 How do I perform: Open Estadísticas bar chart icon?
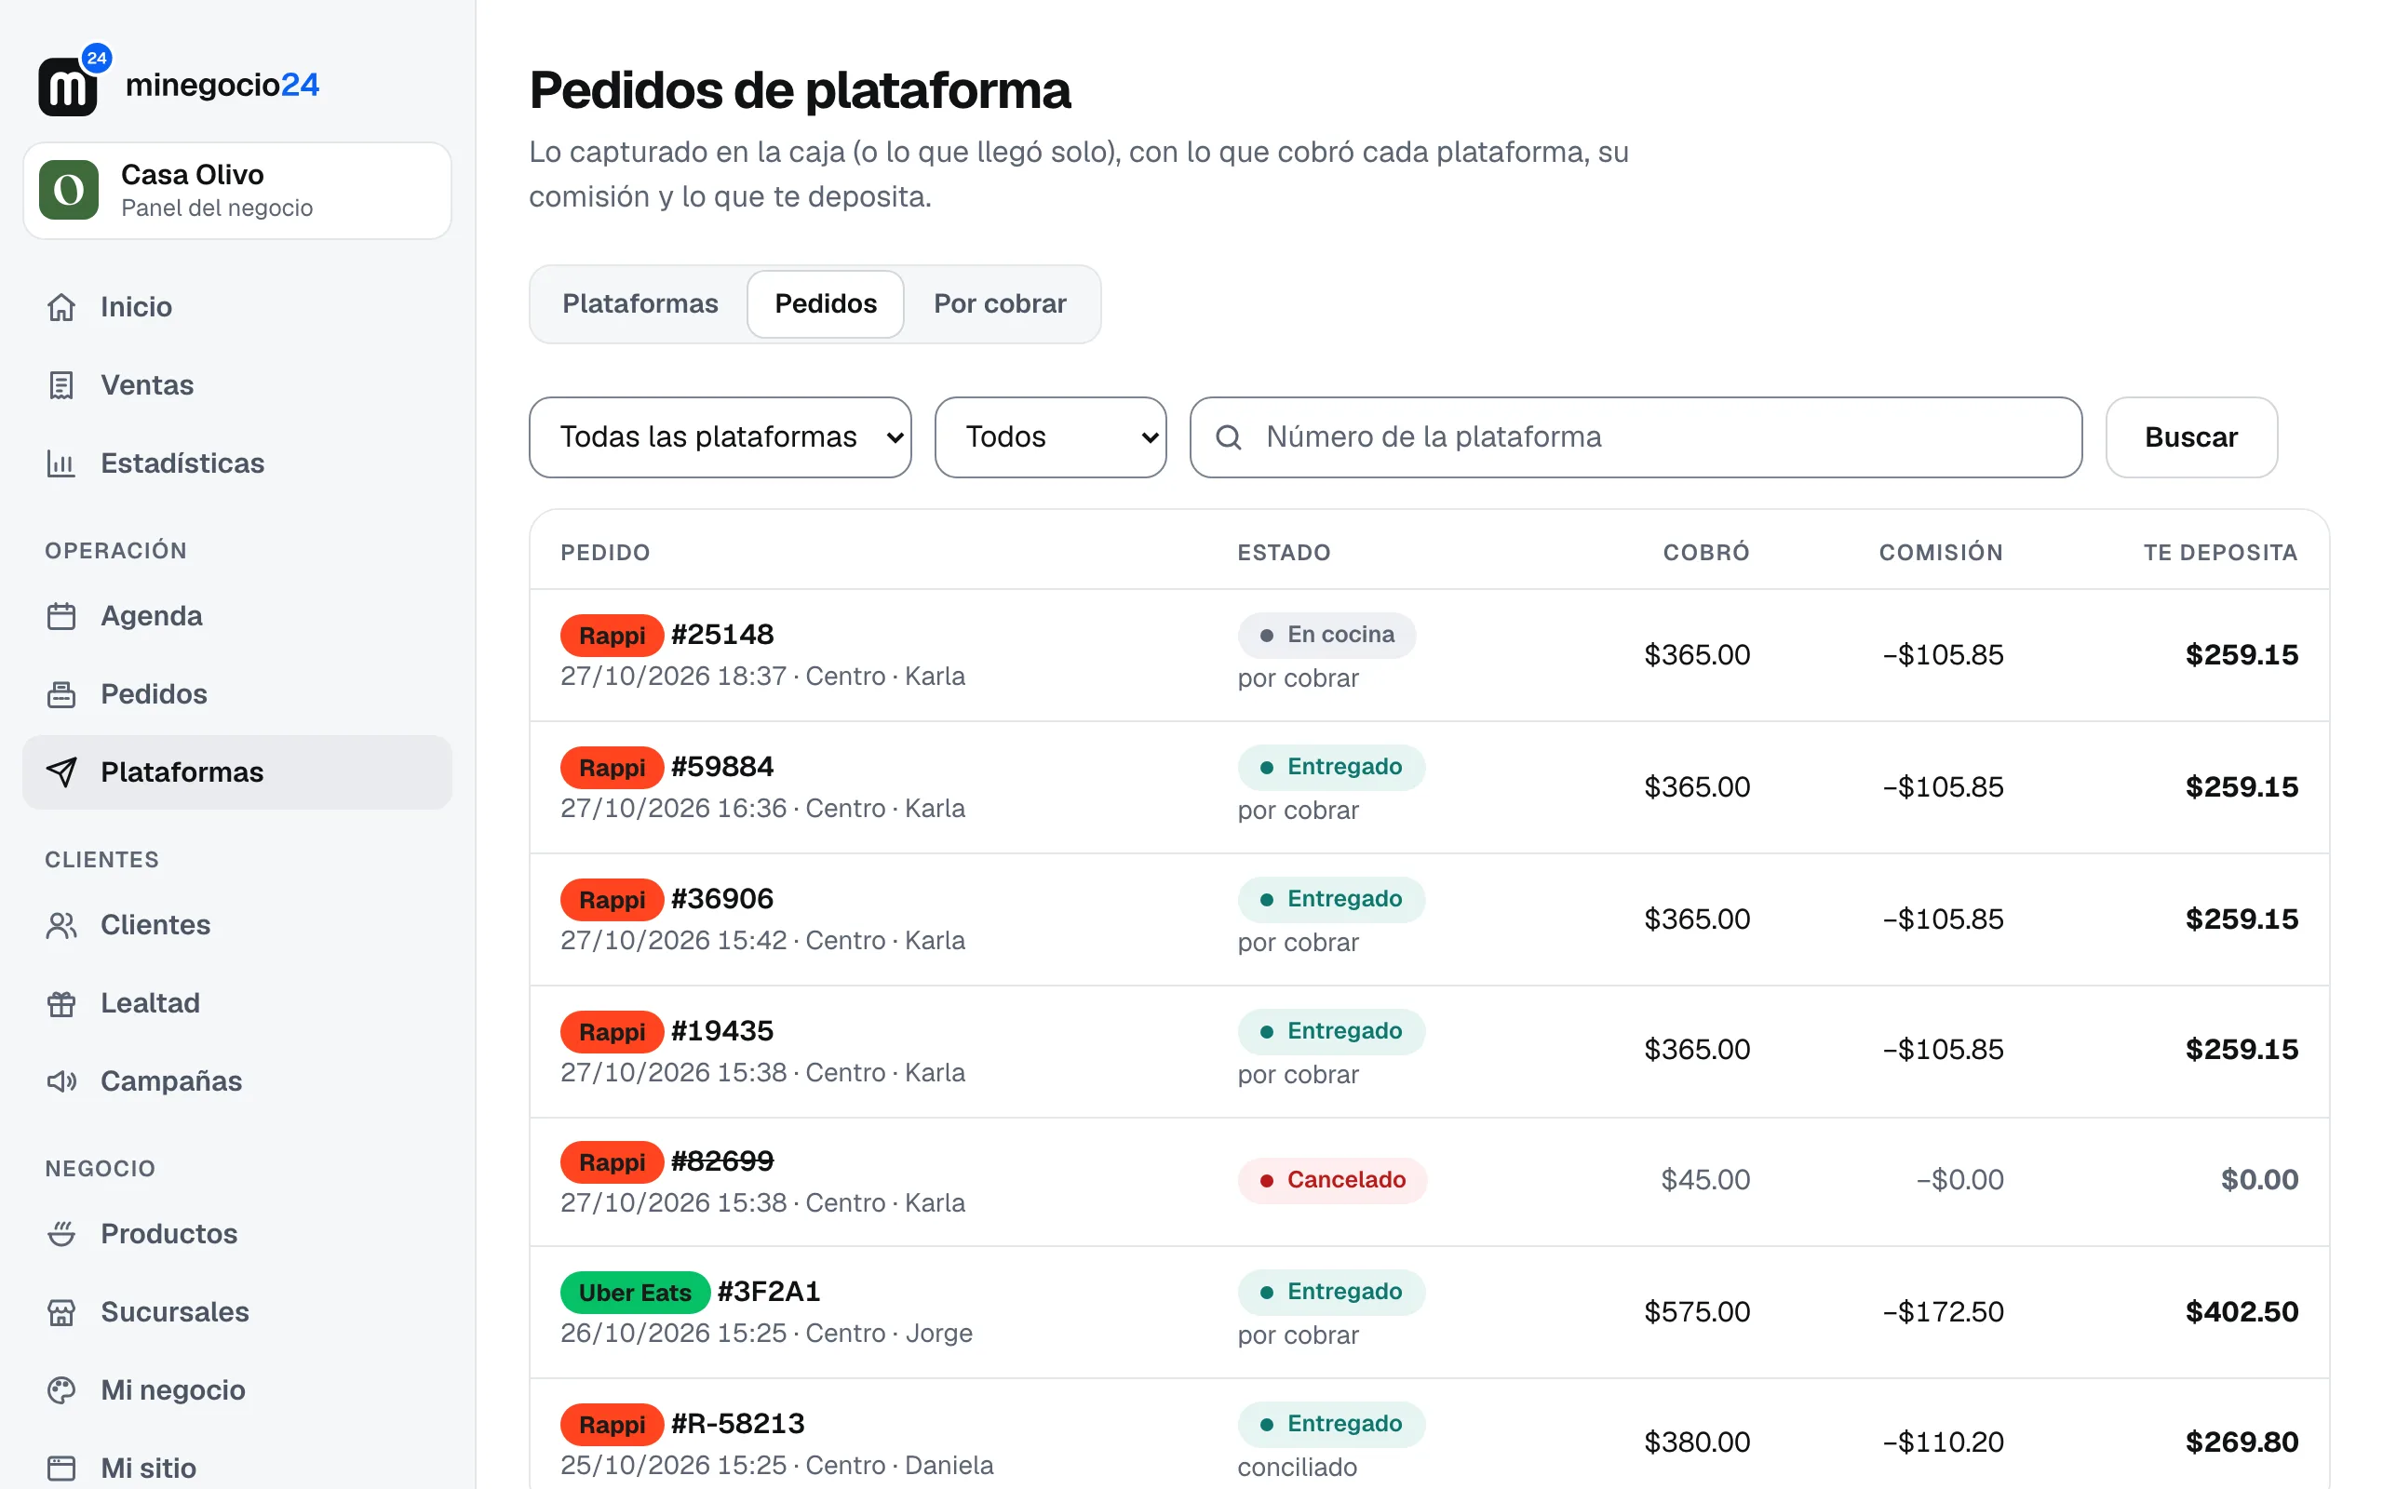point(61,463)
